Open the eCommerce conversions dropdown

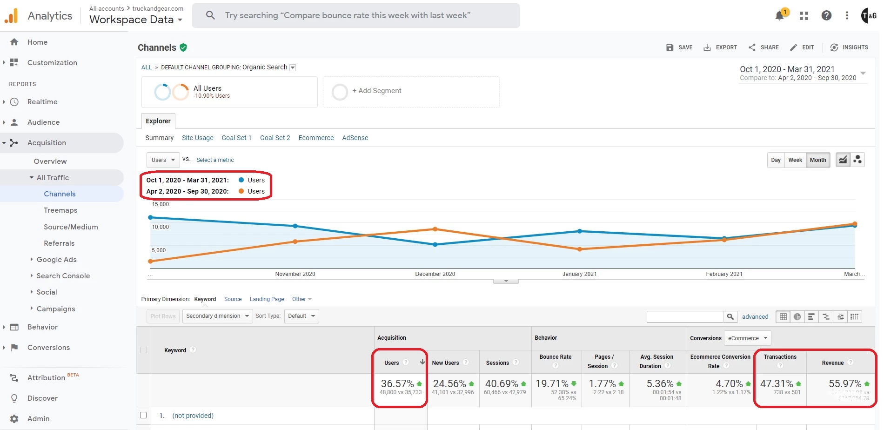[747, 338]
